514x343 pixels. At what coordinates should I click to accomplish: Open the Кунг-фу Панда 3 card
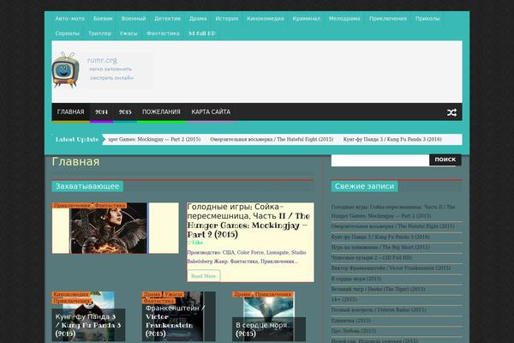88,316
